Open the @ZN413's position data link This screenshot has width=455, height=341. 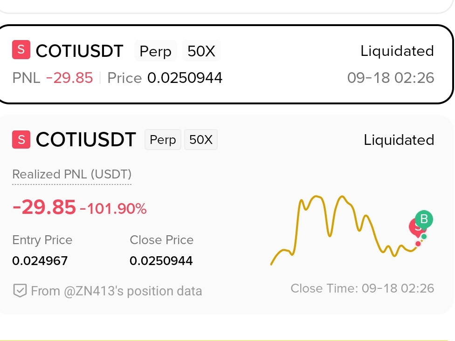coord(117,291)
